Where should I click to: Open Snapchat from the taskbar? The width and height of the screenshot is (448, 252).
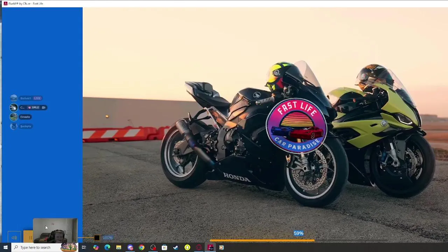tap(187, 247)
